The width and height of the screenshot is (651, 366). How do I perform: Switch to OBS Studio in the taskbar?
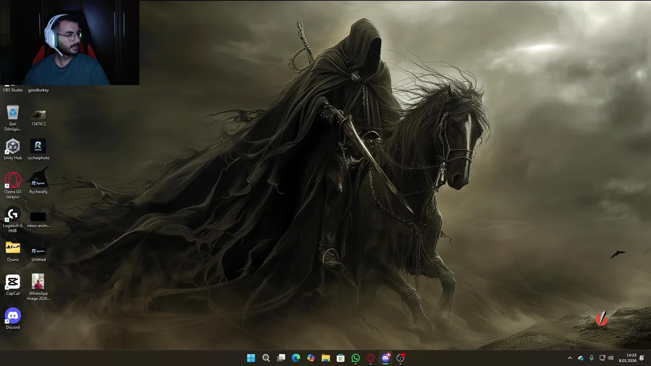pos(401,358)
